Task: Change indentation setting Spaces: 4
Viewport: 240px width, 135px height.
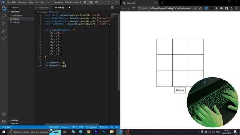Action: [x=66, y=127]
